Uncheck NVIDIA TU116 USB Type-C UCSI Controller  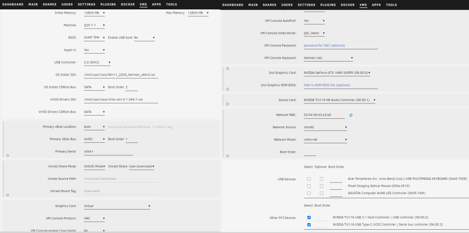click(309, 225)
